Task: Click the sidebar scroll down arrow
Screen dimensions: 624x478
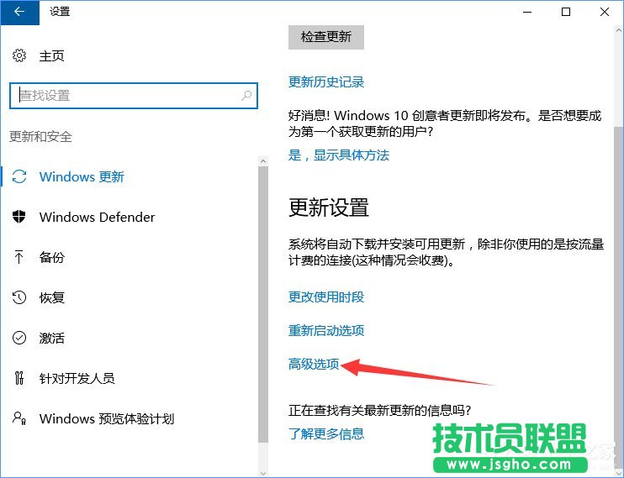Action: [x=262, y=473]
